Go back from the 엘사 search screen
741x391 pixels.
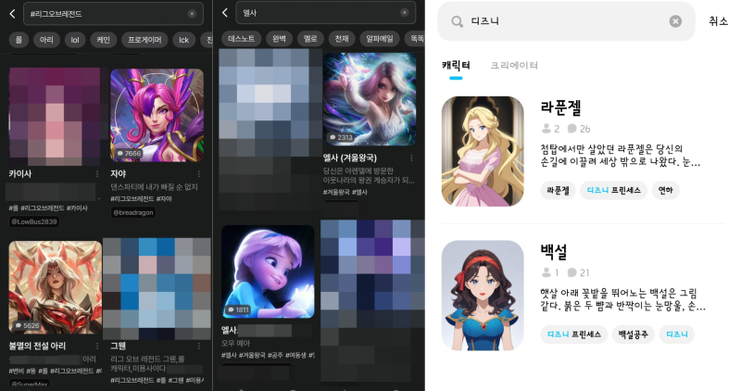[225, 13]
